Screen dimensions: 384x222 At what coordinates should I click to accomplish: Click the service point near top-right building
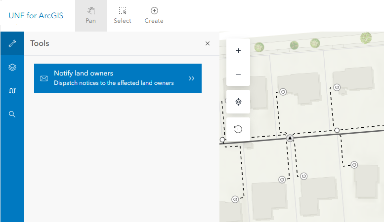coord(337,87)
